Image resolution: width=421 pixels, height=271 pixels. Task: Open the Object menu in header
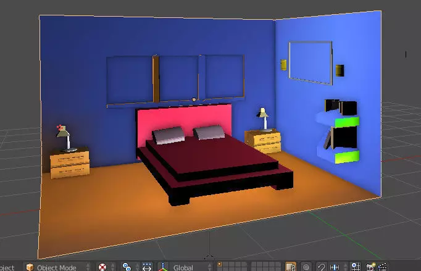(x=6, y=267)
